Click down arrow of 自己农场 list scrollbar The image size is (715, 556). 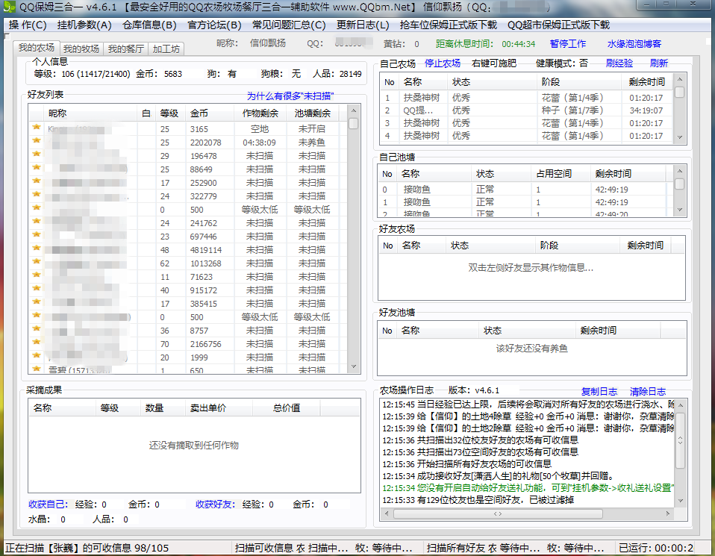point(679,137)
